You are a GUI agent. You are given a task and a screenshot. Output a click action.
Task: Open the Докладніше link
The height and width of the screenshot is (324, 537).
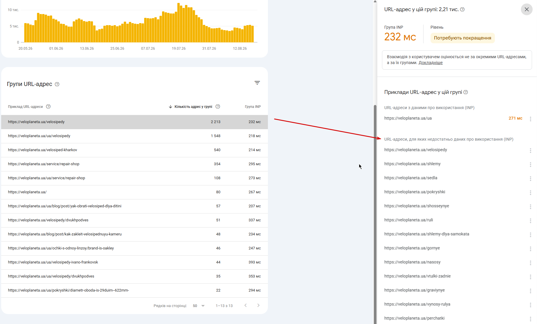[x=431, y=63]
